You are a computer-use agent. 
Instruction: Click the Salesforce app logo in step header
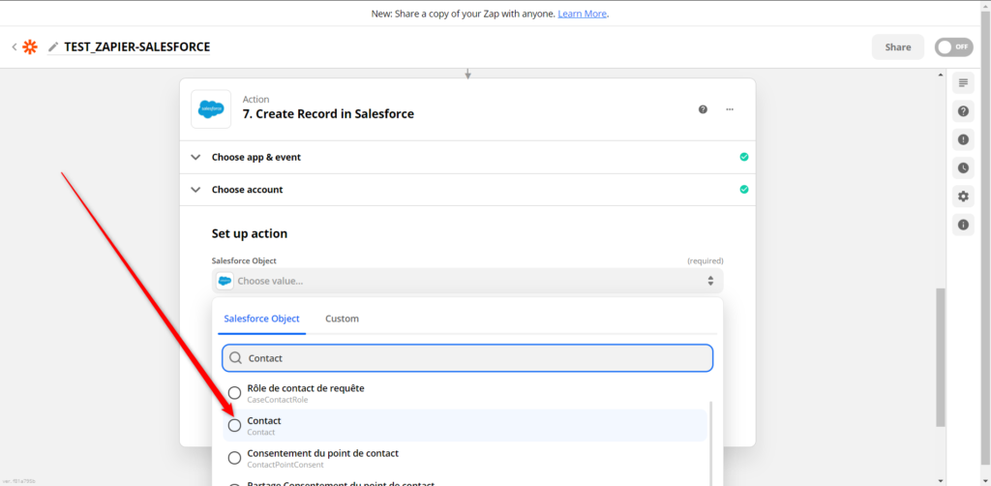click(x=211, y=109)
